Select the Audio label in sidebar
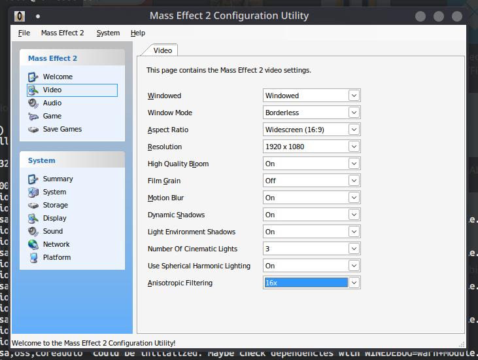Viewport: 478px width, 360px height. 52,103
